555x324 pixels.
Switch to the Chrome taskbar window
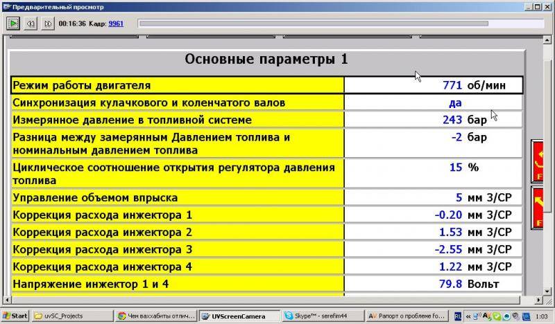click(x=157, y=316)
